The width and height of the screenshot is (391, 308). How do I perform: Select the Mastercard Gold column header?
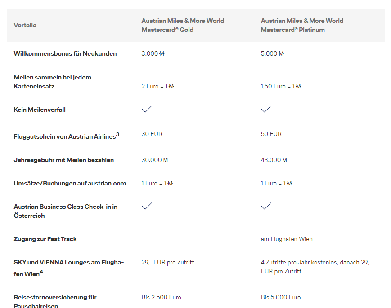pyautogui.click(x=183, y=25)
